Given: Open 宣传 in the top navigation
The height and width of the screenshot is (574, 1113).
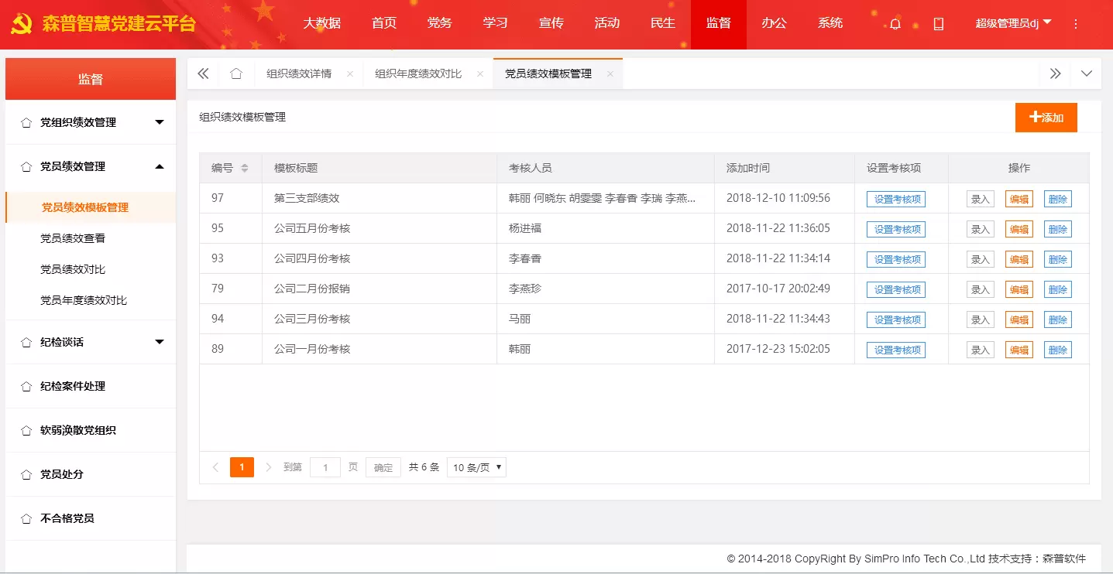Looking at the screenshot, I should click(x=551, y=23).
